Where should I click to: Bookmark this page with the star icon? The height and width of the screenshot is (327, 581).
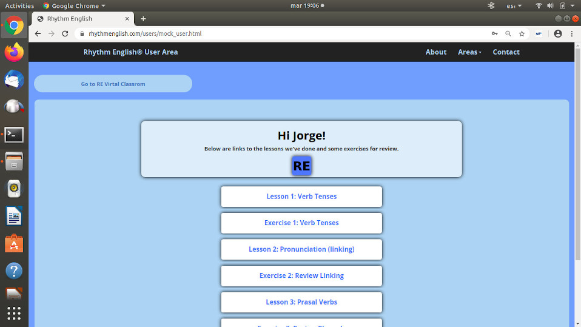click(x=522, y=34)
